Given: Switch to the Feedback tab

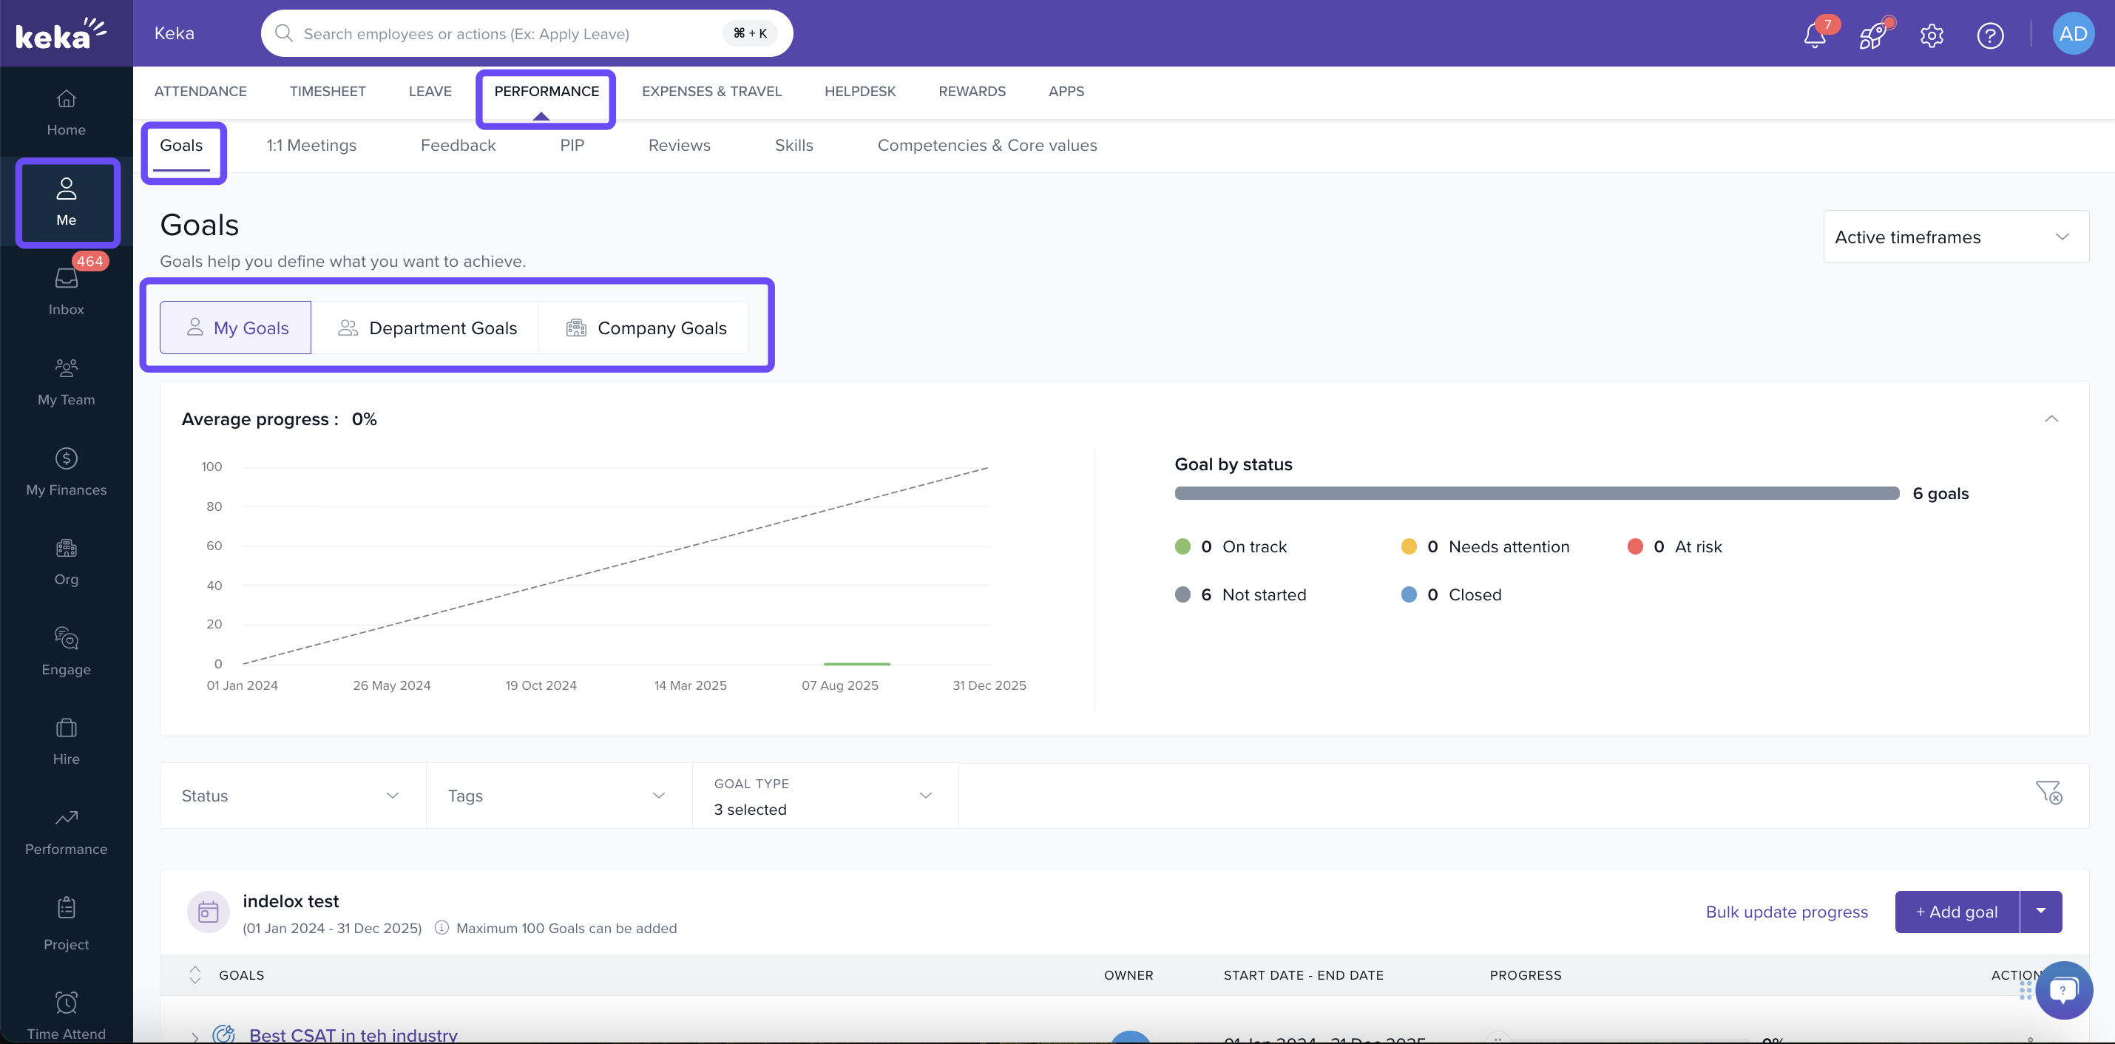Looking at the screenshot, I should click(x=457, y=145).
